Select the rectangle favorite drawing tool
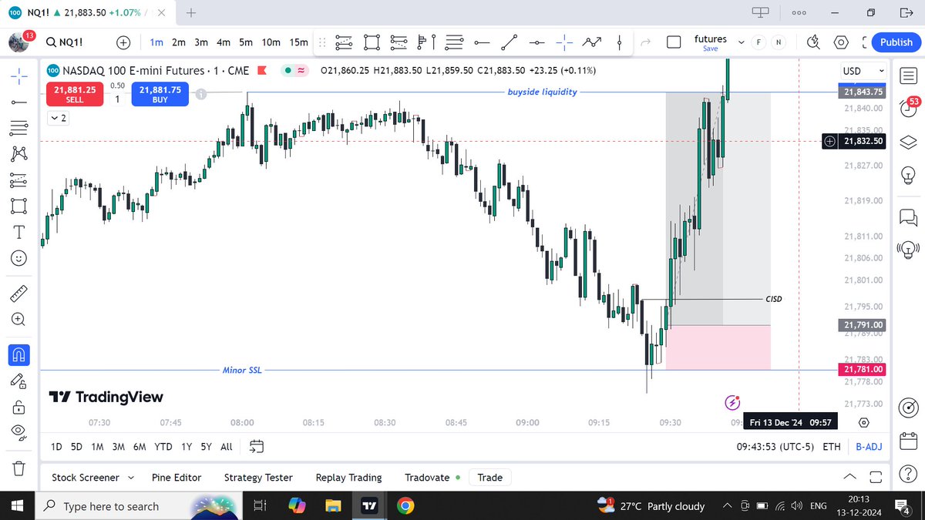Image resolution: width=925 pixels, height=520 pixels. coord(372,42)
